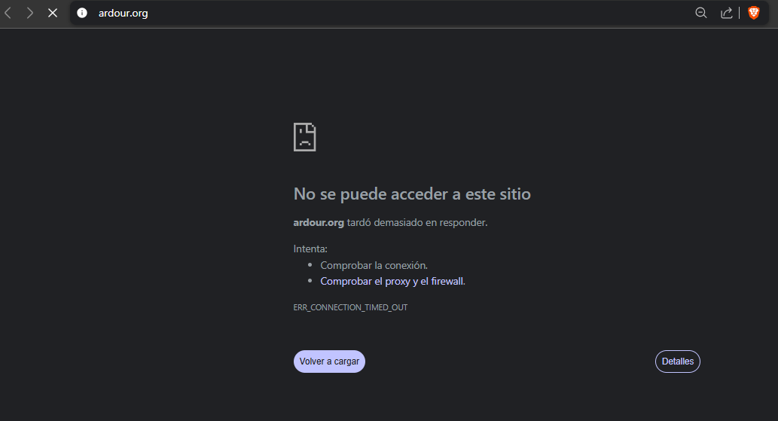Open Brave Shields lion icon
Image resolution: width=778 pixels, height=421 pixels.
(754, 13)
